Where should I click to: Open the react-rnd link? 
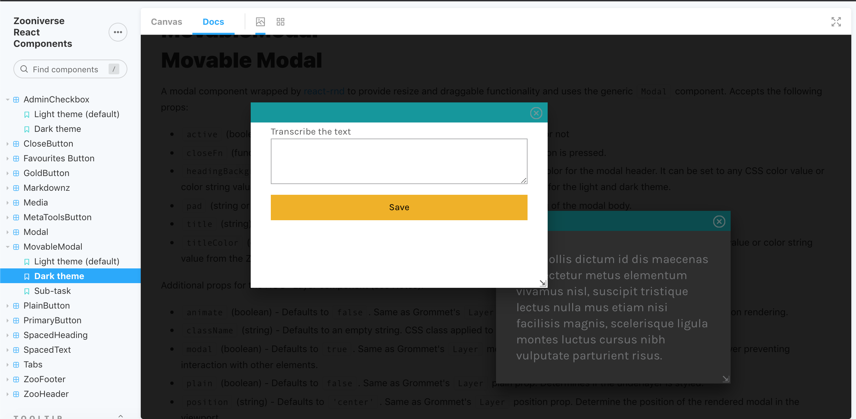click(x=324, y=91)
